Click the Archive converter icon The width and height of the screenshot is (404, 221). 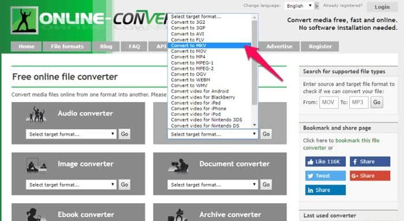pos(178,215)
